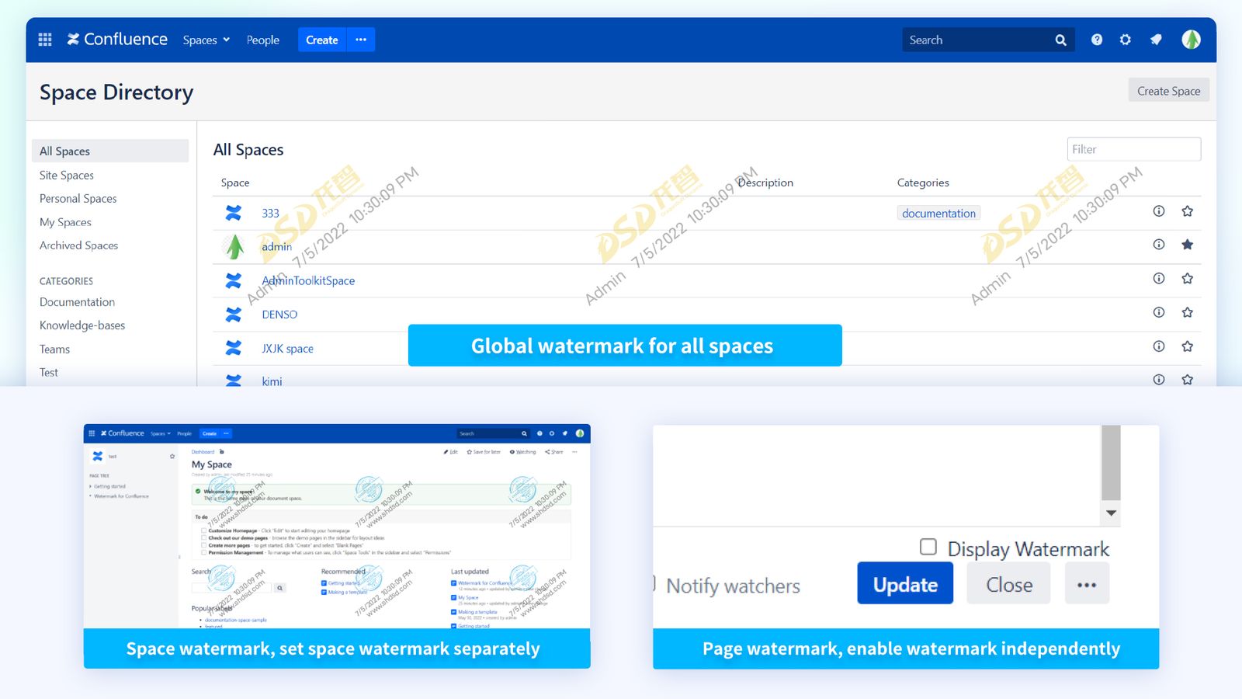Open the Teams category

(x=54, y=349)
